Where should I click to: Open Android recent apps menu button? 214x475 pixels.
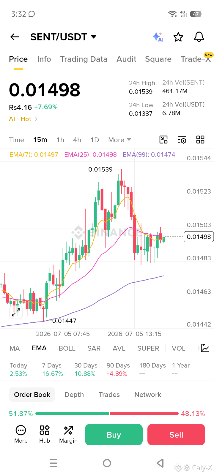pos(53,463)
